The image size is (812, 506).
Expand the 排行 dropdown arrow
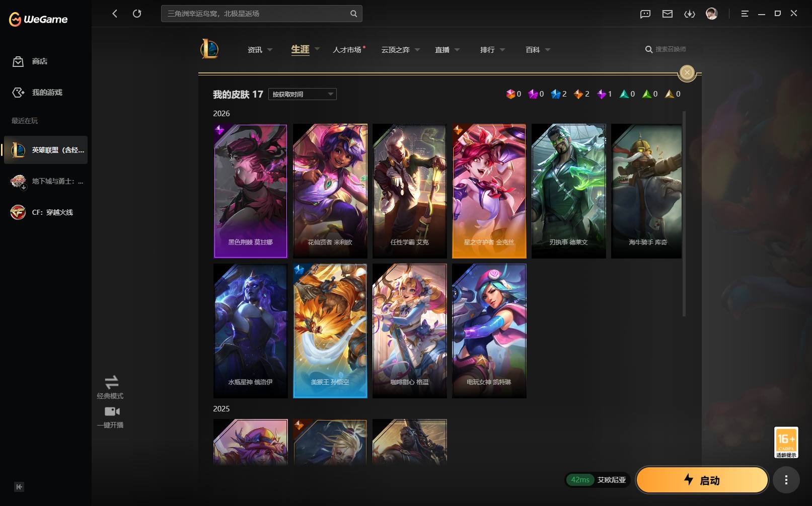pyautogui.click(x=502, y=50)
